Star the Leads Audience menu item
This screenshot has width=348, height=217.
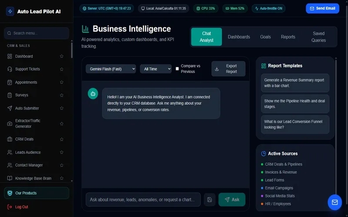[62, 152]
